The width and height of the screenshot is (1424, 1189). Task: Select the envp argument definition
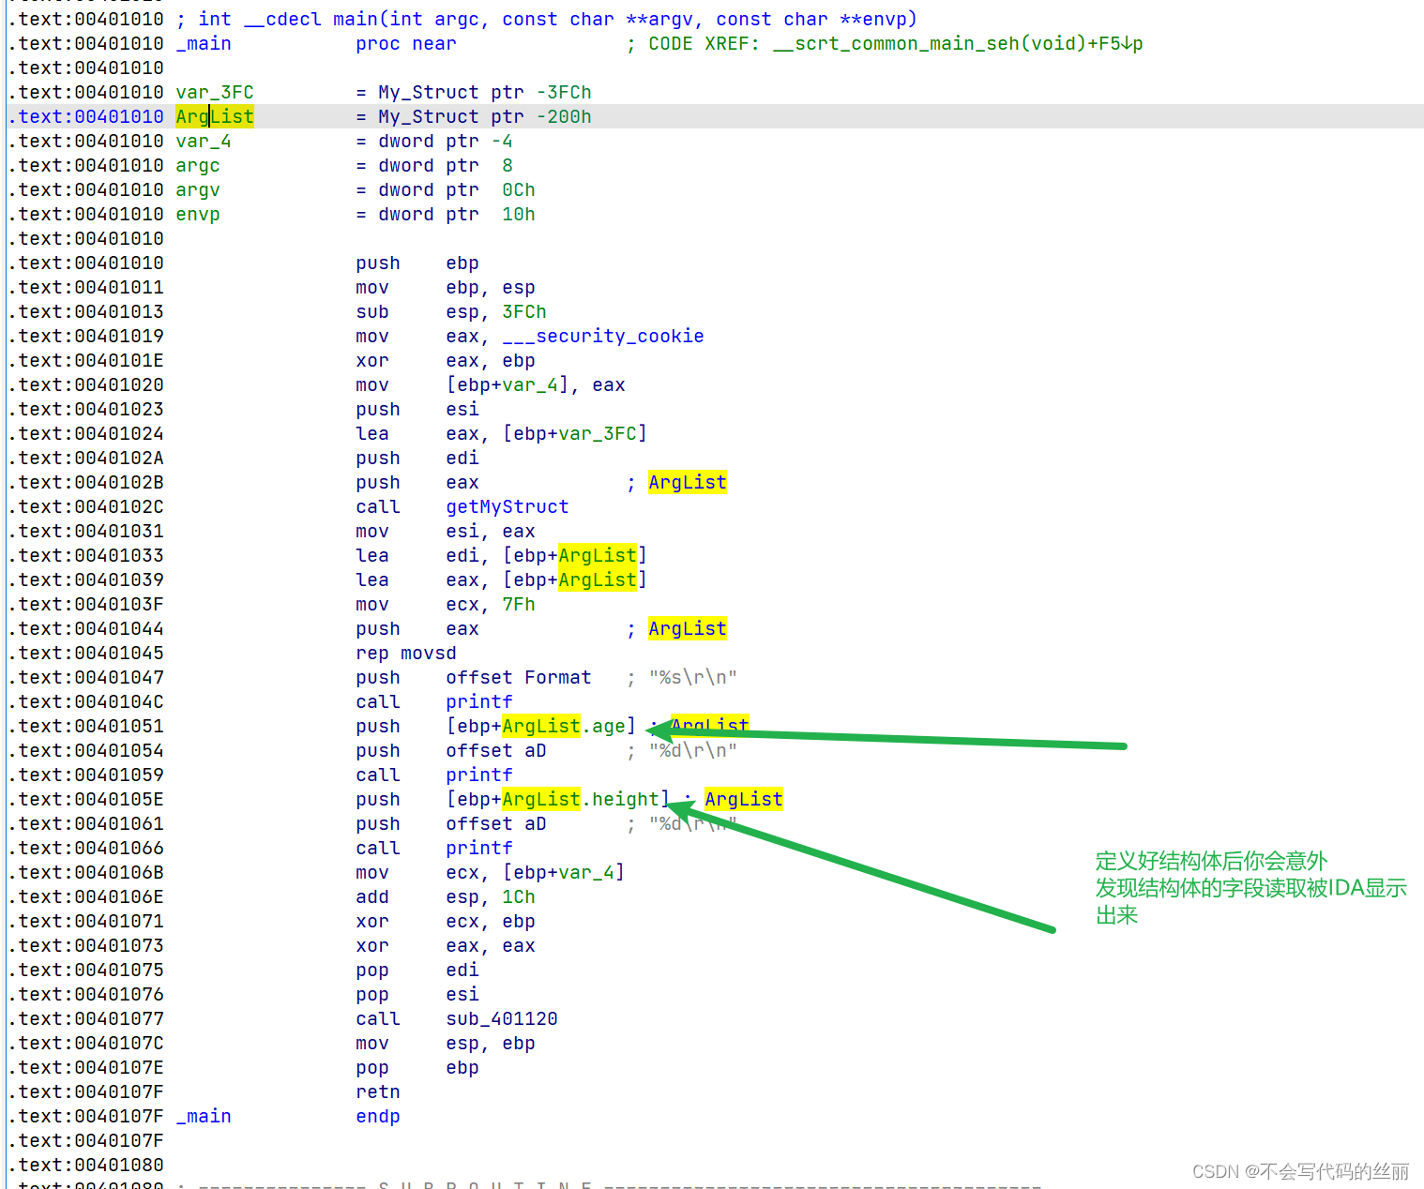198,214
